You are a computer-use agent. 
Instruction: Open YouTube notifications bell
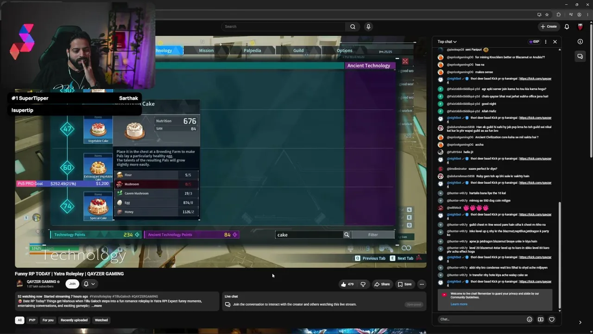click(x=567, y=26)
